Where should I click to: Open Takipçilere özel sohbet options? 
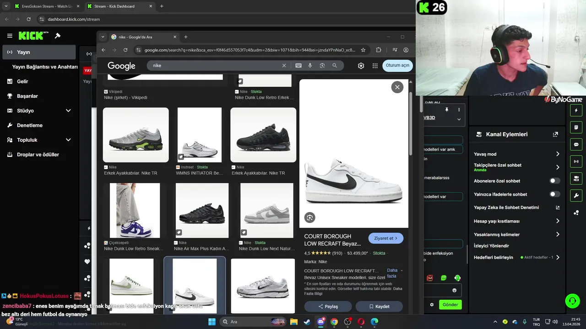point(558,167)
